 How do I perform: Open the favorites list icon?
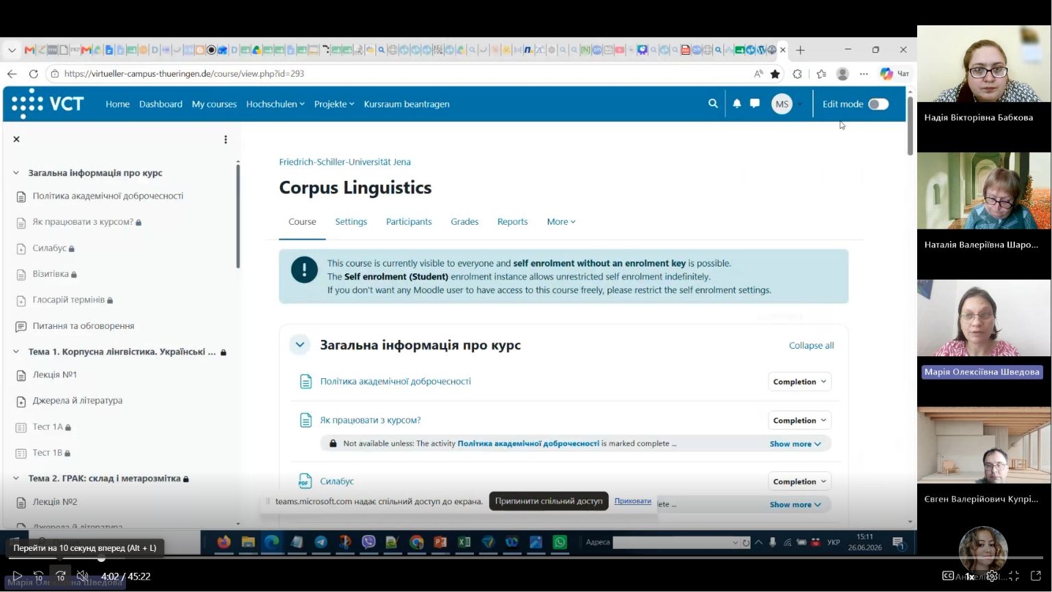[821, 73]
